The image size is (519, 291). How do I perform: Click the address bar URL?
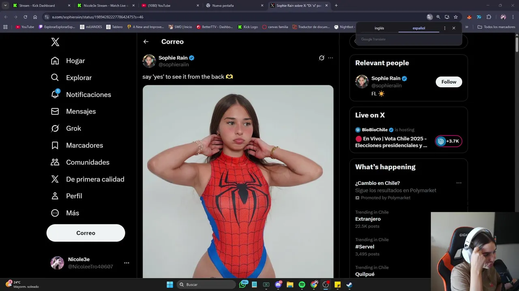98,17
